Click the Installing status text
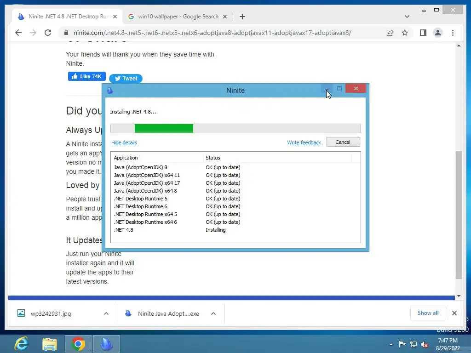 (215, 230)
